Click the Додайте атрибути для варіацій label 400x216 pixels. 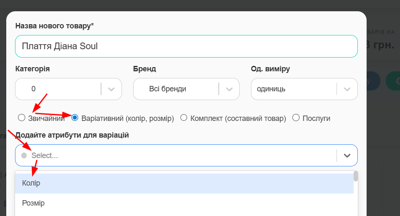click(x=72, y=135)
